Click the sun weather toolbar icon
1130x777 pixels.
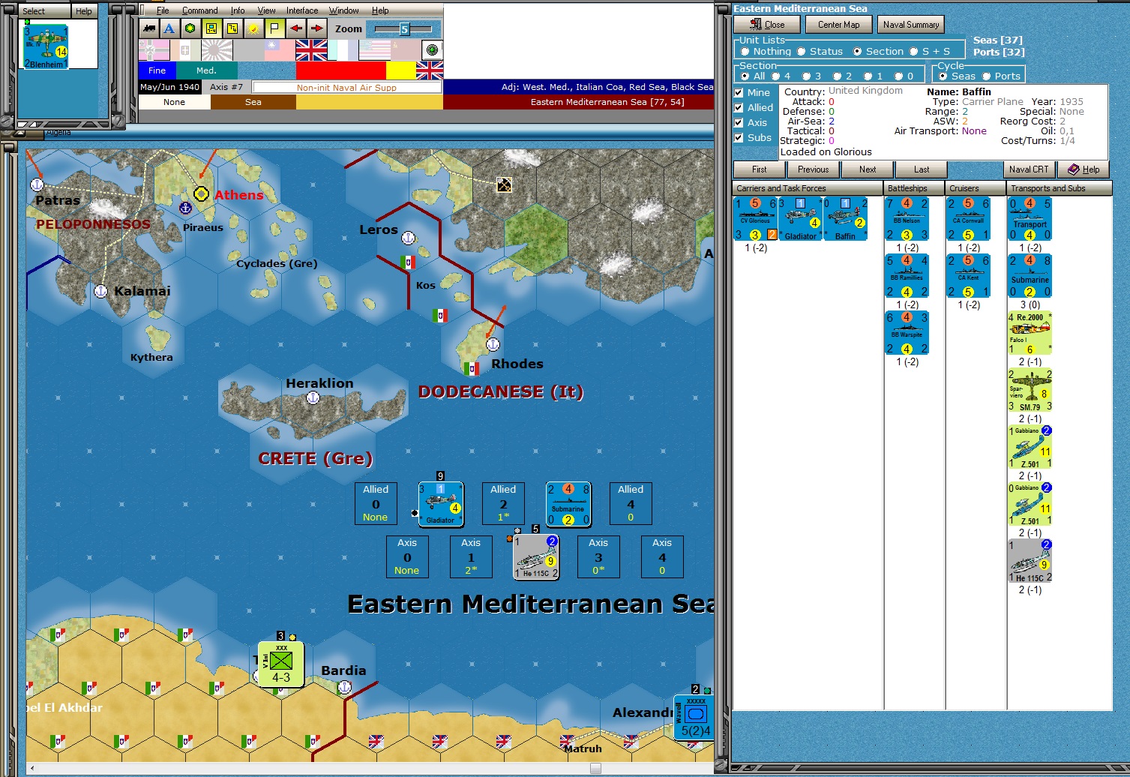click(253, 28)
